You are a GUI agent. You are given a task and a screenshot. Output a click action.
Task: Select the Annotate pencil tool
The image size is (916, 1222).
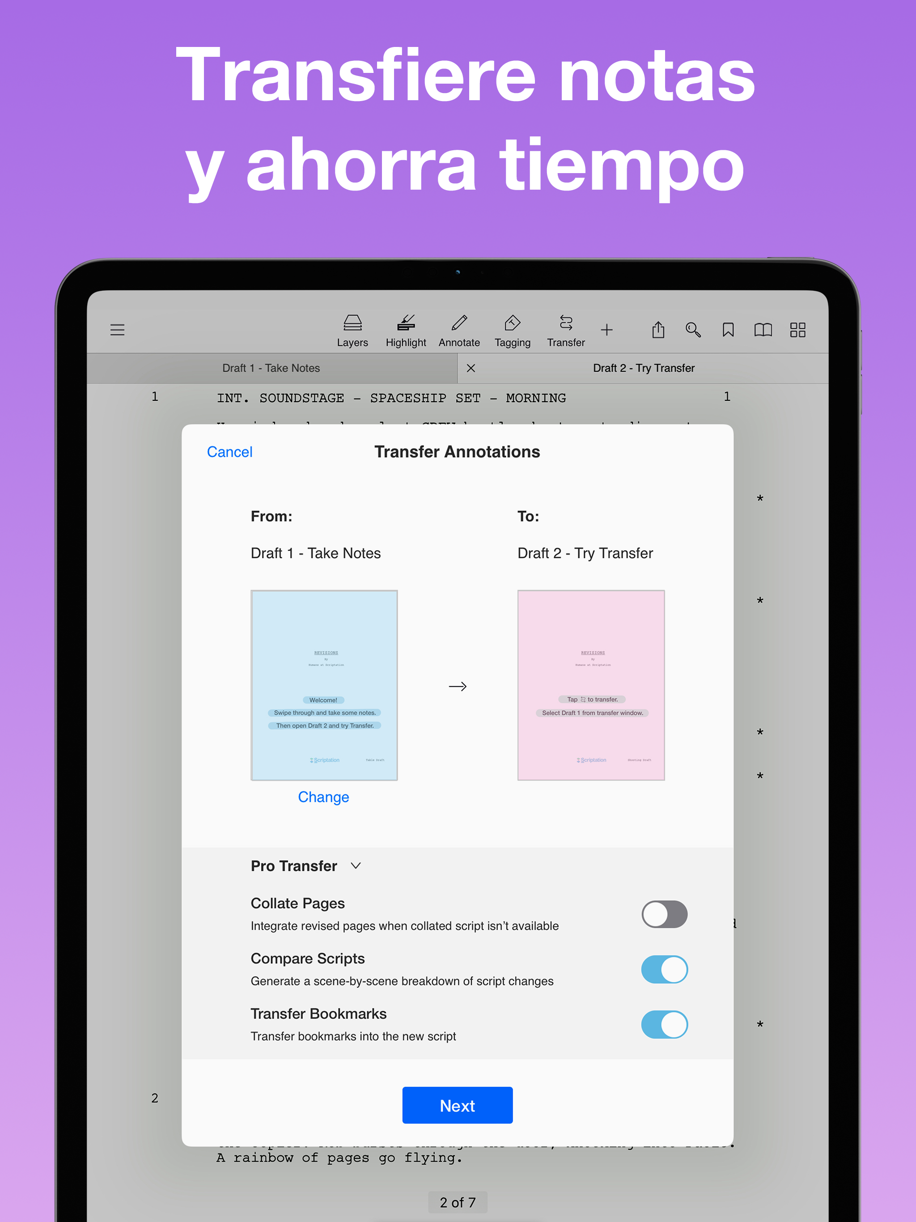coord(459,331)
